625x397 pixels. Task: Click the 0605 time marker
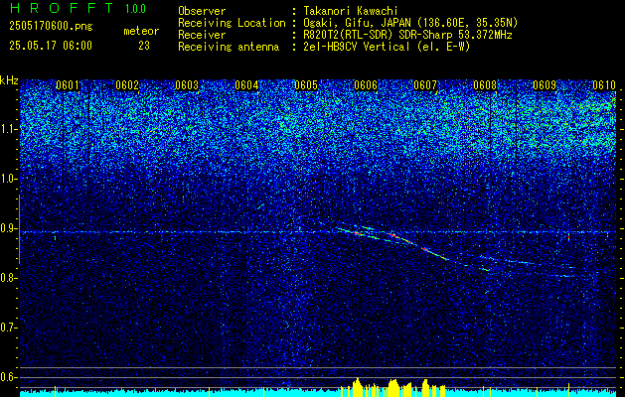point(306,85)
